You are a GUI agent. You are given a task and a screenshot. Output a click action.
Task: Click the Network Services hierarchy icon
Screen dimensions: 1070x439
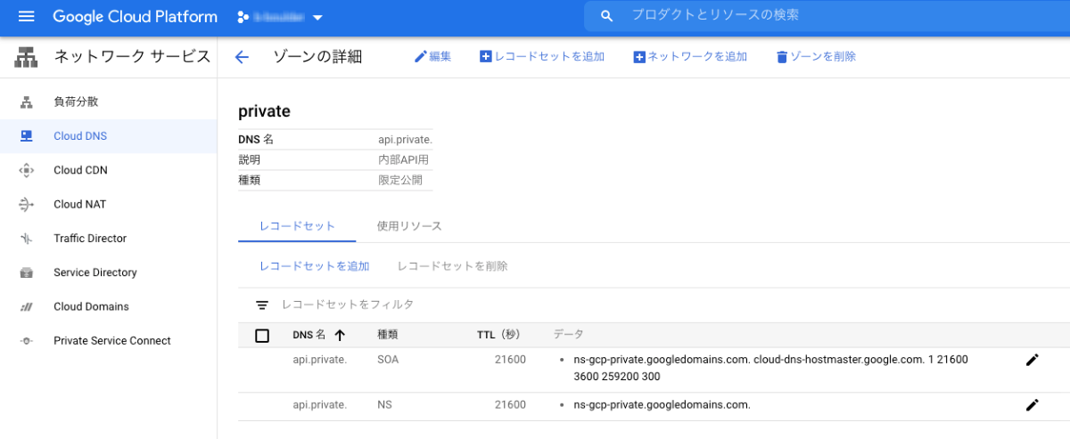click(x=26, y=57)
